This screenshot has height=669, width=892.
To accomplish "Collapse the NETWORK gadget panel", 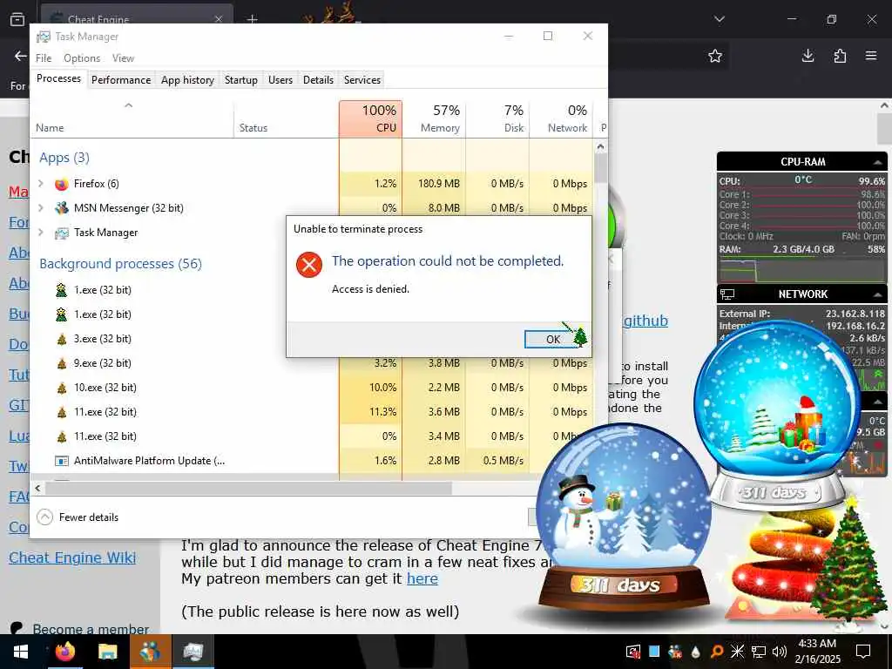I will 878,294.
